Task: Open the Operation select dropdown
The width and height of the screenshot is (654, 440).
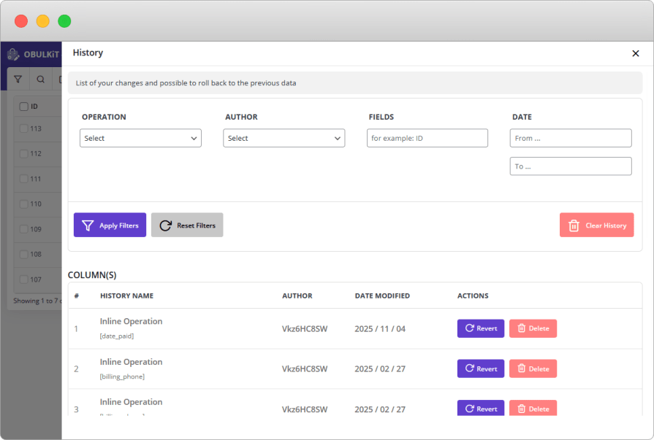Action: (x=140, y=138)
